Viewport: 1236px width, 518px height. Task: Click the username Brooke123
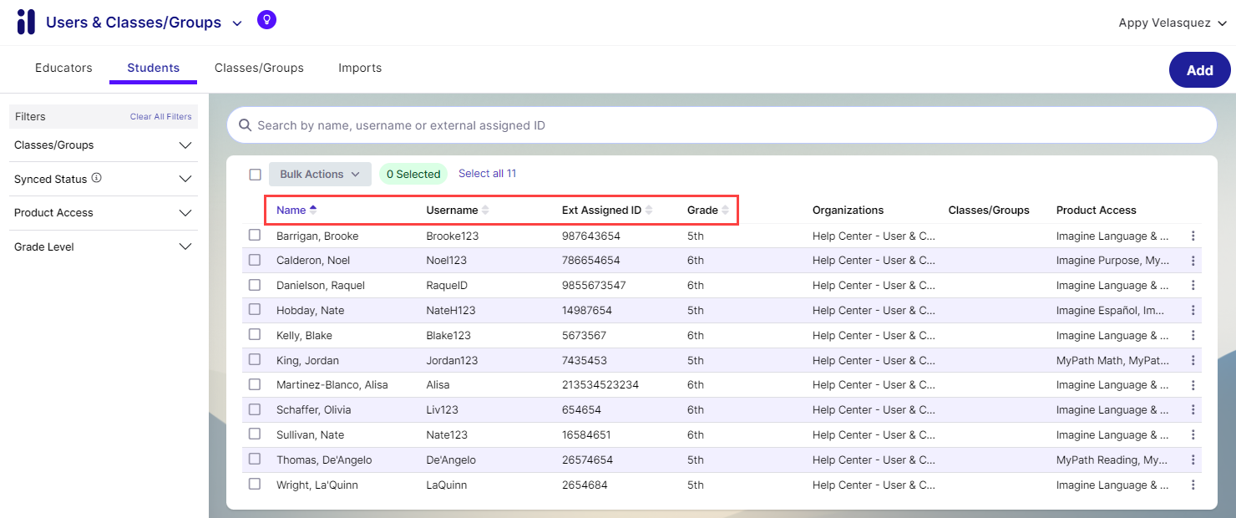click(453, 236)
